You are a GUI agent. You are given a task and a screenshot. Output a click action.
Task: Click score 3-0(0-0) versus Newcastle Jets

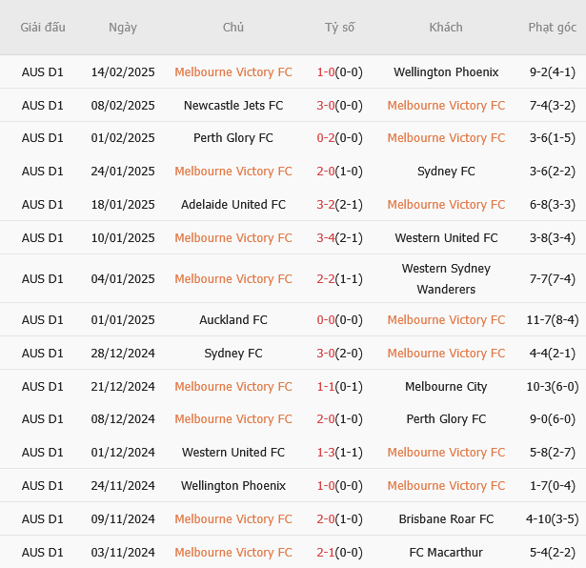tap(340, 106)
